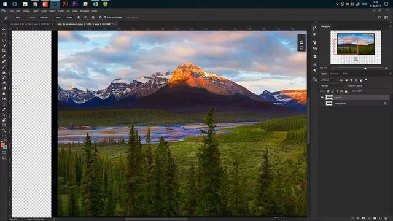393x221 pixels.
Task: Click the Search icon in options bar
Action: 379,18
